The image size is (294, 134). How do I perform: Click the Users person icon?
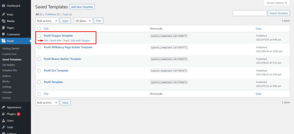coord(3,121)
